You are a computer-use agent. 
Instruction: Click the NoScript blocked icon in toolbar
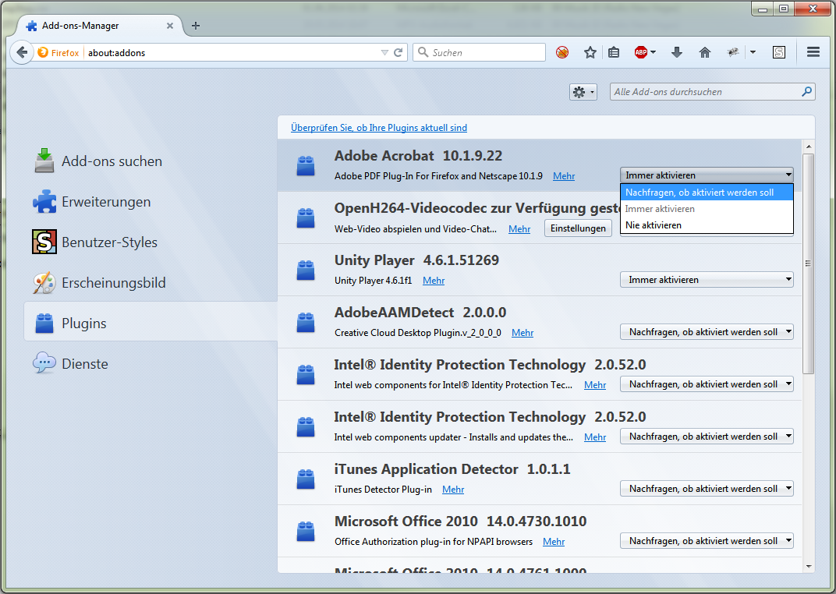coord(562,52)
